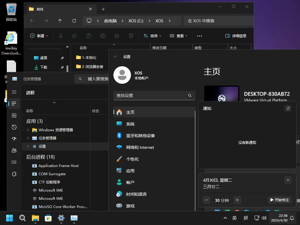This screenshot has width=300, height=225.
Task: Collapse the calendar flyout with chevron
Action: click(x=288, y=180)
